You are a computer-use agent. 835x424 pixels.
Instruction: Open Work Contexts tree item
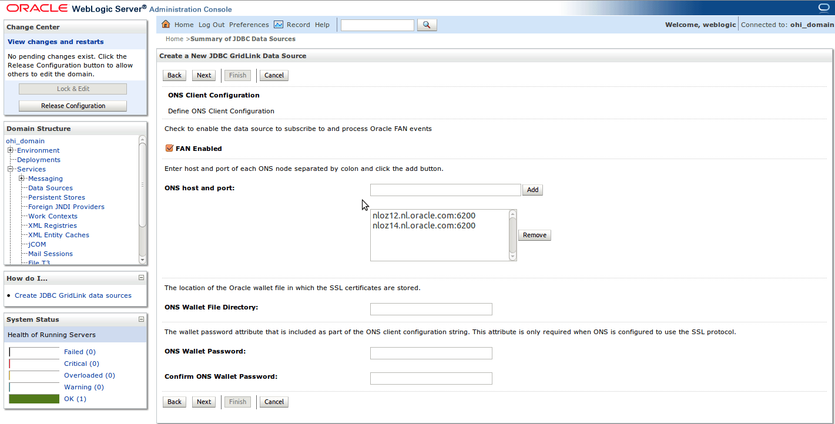click(53, 216)
